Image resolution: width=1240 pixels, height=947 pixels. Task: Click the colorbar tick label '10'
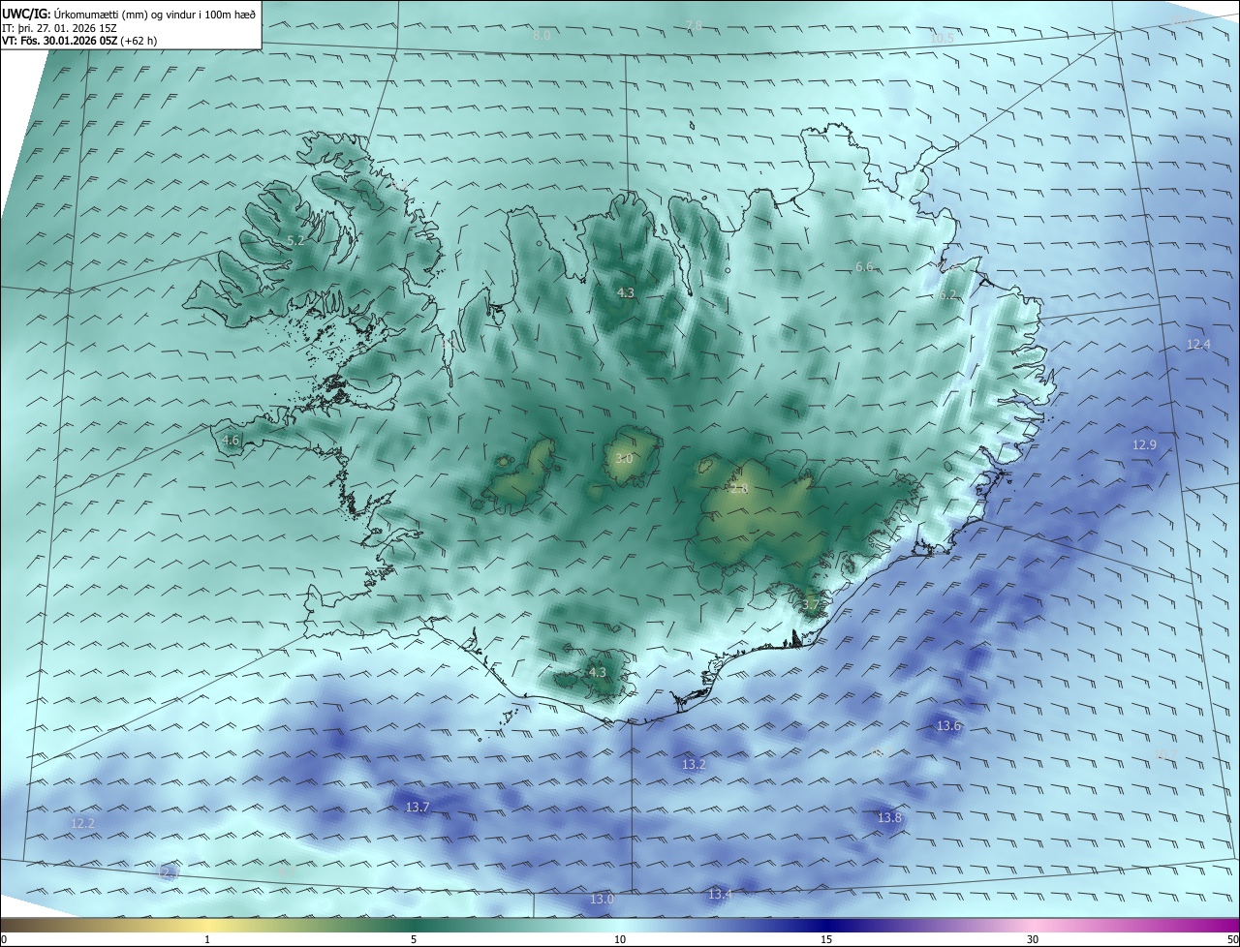pyautogui.click(x=620, y=939)
